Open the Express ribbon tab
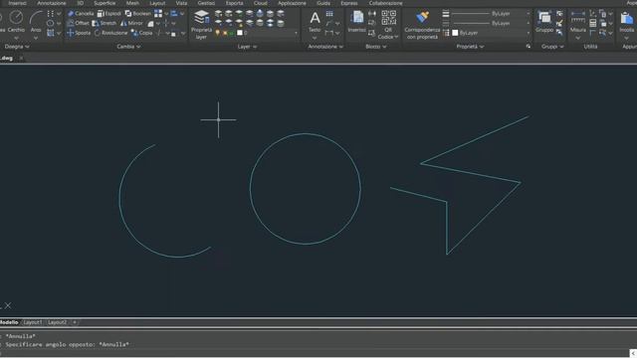The height and width of the screenshot is (358, 637). [x=349, y=3]
